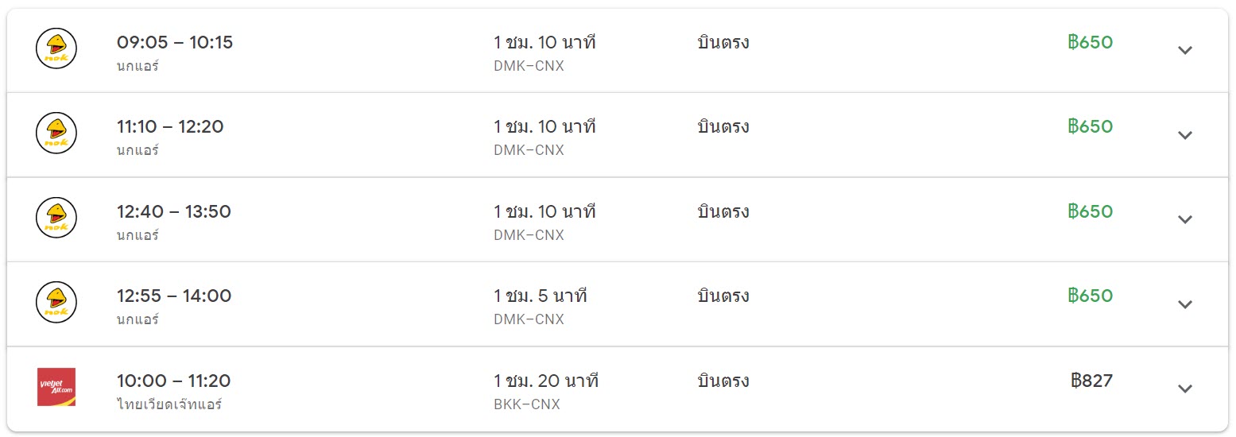
Task: Open the 09:05 – 10:15 flight time row
Action: click(x=618, y=50)
